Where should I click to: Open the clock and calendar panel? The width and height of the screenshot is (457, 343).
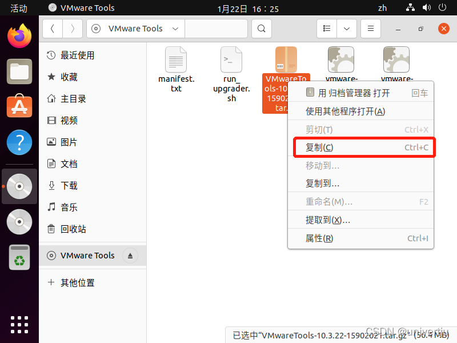(248, 9)
